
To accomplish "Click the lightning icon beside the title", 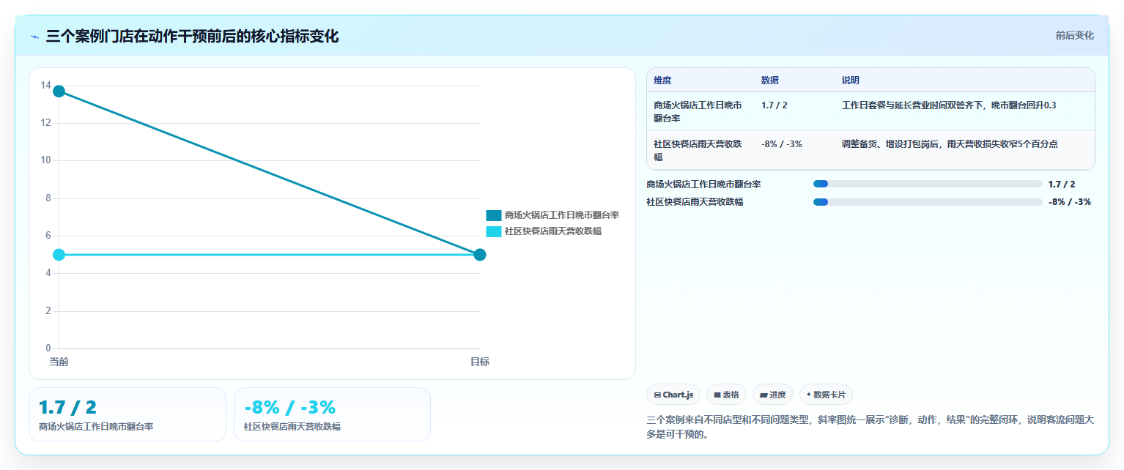I will [x=35, y=37].
